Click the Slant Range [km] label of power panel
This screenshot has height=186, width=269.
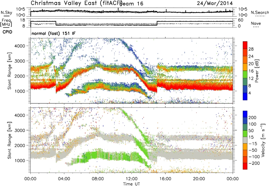tap(10, 71)
